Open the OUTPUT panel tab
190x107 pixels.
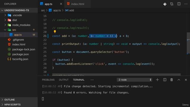coord(64,80)
